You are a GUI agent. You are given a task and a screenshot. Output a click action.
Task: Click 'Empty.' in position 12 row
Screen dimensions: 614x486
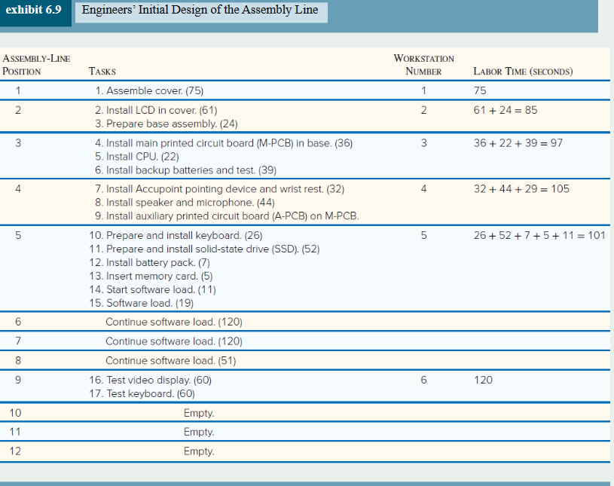199,451
